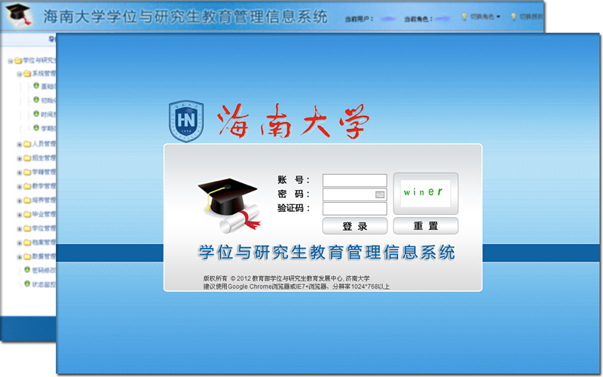Click the green icon beside 初始 tree item
Image resolution: width=603 pixels, height=377 pixels.
tap(36, 100)
